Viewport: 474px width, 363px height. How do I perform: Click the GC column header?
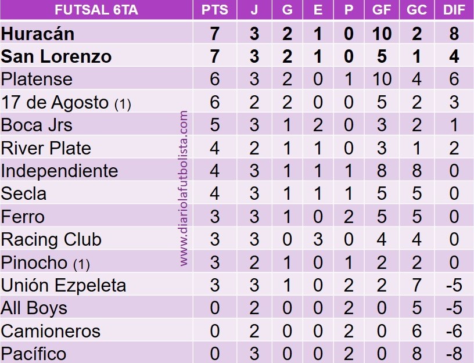(416, 10)
